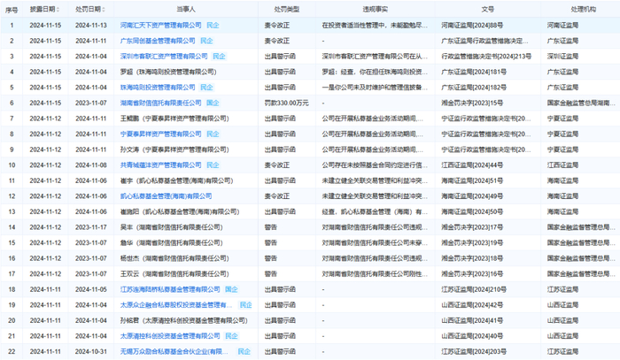Click 罚款330.00万元 penalty cell
This screenshot has height=360, width=620.
pos(287,103)
